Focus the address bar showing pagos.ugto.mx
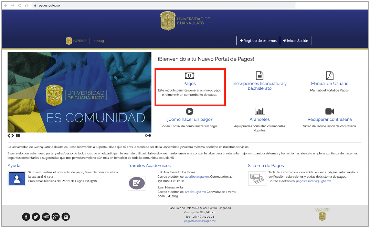The width and height of the screenshot is (370, 228). tap(163, 6)
